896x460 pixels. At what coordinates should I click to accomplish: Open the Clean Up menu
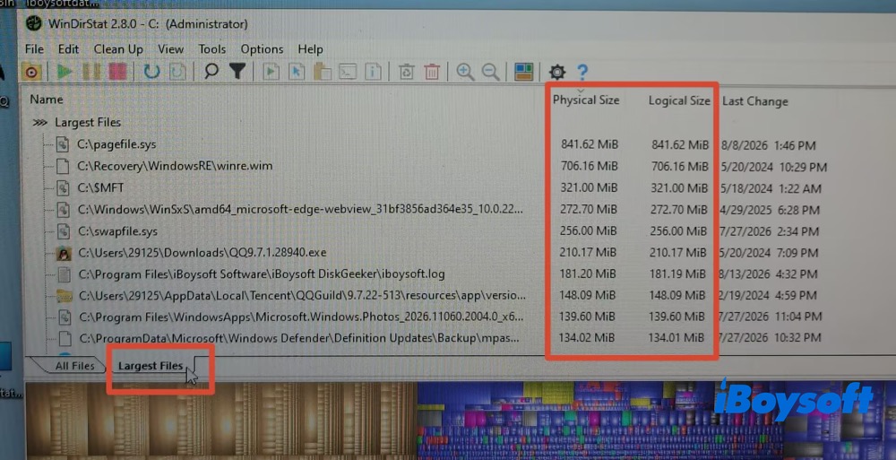coord(118,49)
